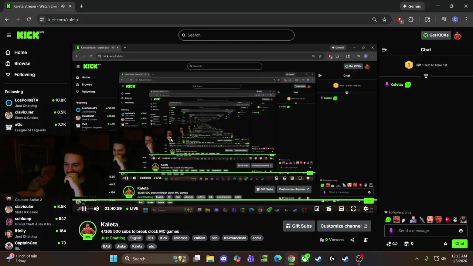The width and height of the screenshot is (473, 266).
Task: Open the Discord icon on taskbar
Action: (224, 259)
